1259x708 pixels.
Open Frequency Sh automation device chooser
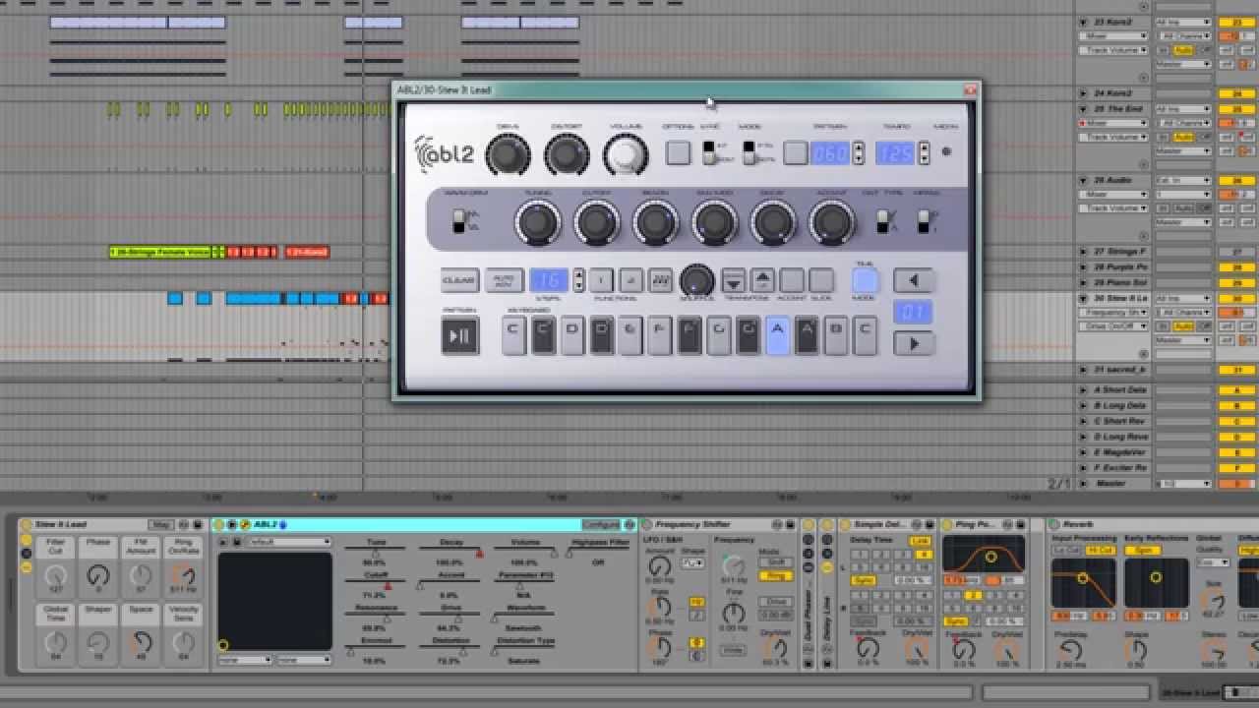(x=1112, y=313)
